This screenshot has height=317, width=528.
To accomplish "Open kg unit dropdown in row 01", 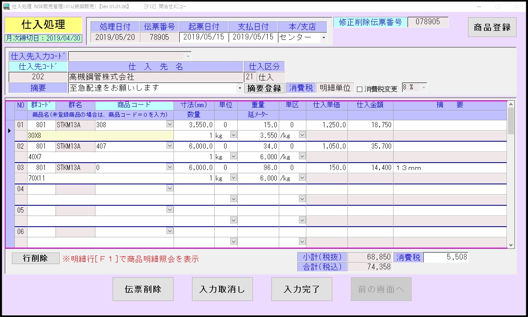I will (234, 135).
